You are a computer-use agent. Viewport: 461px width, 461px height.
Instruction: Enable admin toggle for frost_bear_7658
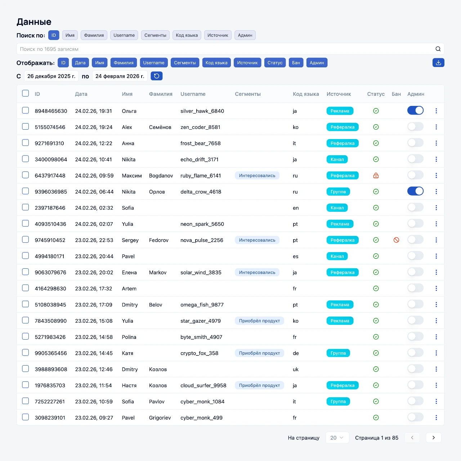415,143
